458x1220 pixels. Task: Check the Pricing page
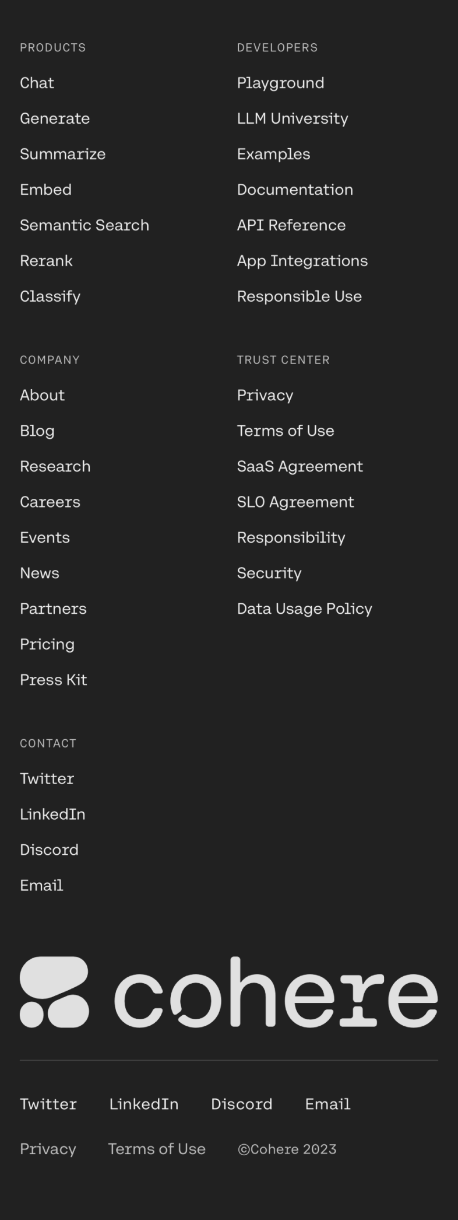click(47, 644)
